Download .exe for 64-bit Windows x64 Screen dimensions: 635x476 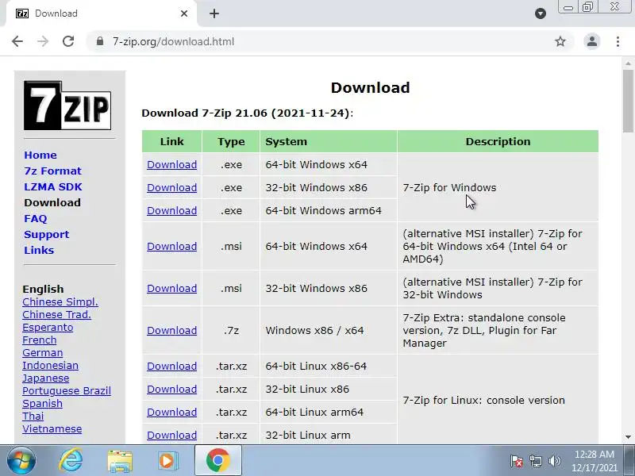171,165
